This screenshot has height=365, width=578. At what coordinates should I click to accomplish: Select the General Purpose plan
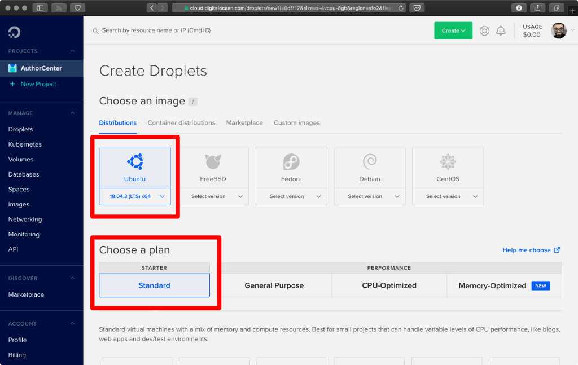point(274,285)
